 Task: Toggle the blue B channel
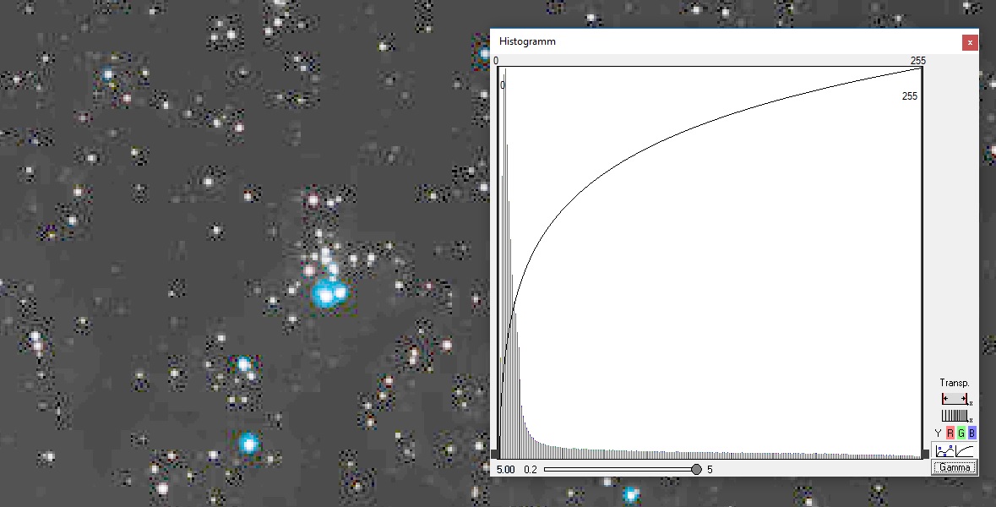point(972,433)
